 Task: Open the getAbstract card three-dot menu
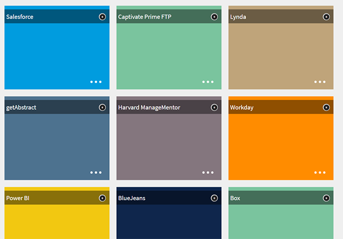96,172
